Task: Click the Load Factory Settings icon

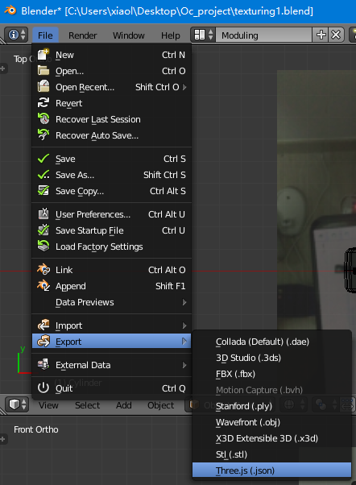Action: [x=43, y=246]
